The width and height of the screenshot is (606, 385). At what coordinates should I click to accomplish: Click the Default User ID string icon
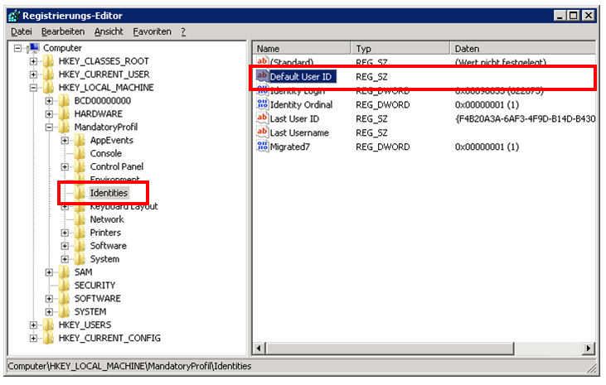[263, 76]
